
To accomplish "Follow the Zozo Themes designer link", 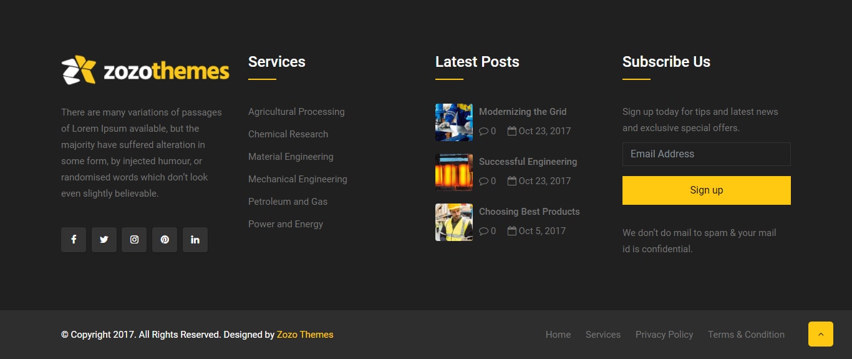I will [x=305, y=335].
